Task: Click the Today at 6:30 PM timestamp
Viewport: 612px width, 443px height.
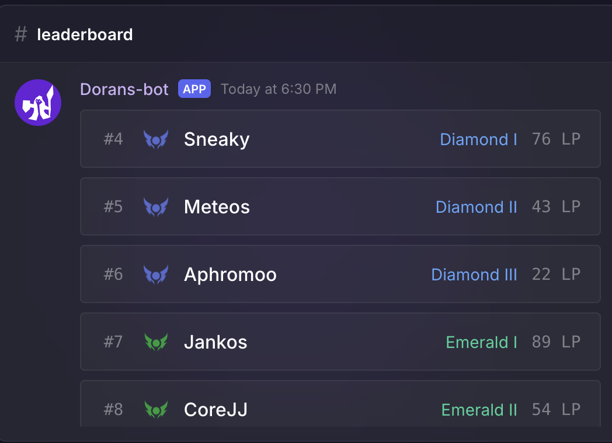Action: [x=279, y=89]
